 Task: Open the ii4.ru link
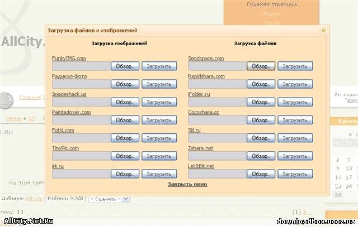58,166
